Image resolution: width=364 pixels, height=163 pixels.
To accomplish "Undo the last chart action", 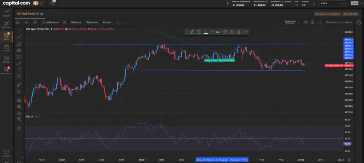I will [118, 22].
